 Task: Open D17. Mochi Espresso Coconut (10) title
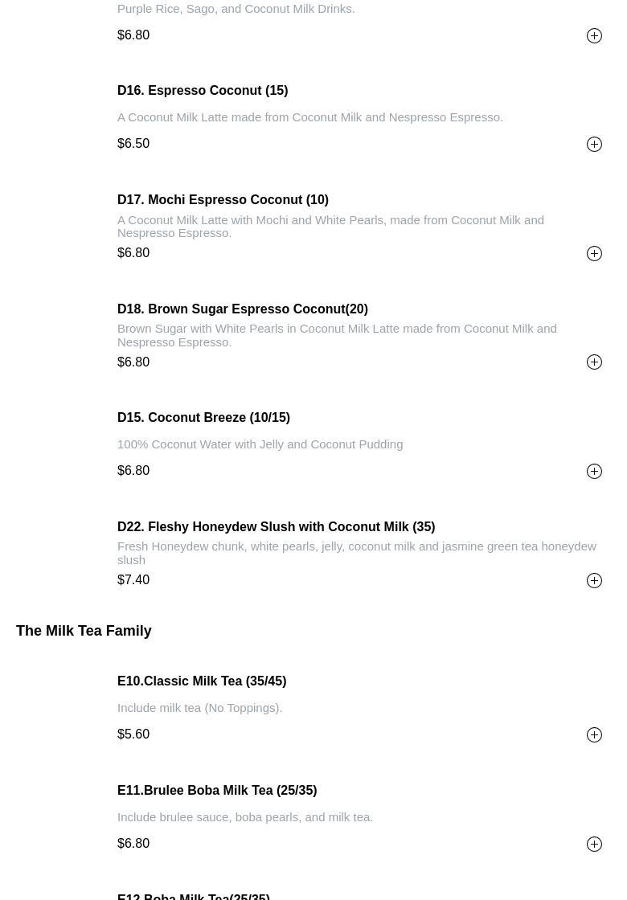pos(223,200)
